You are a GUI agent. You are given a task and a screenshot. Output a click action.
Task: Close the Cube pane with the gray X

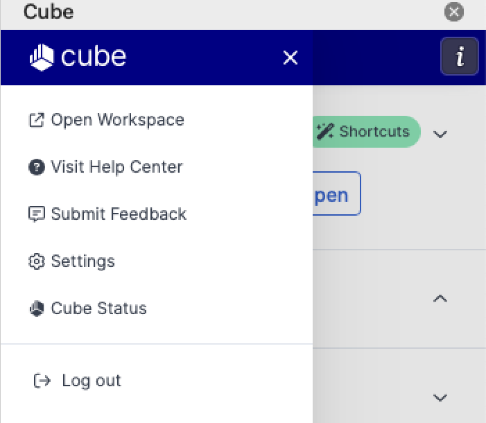[x=453, y=12]
